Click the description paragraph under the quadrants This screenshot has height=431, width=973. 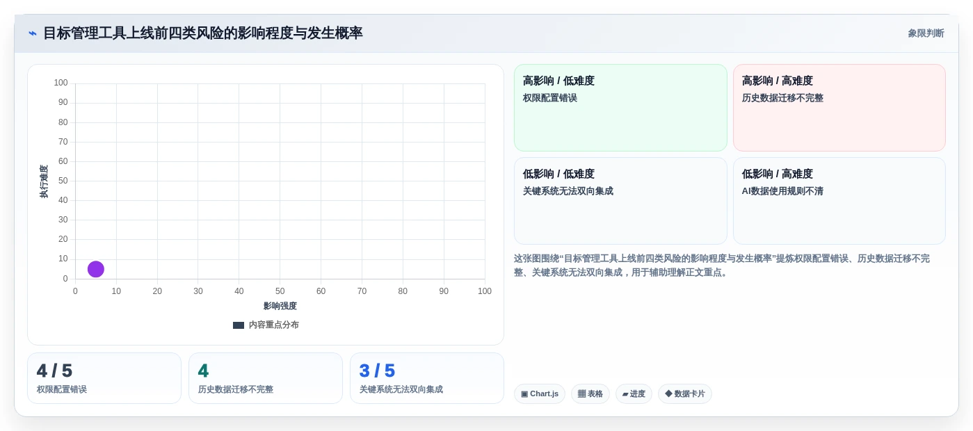tap(722, 266)
